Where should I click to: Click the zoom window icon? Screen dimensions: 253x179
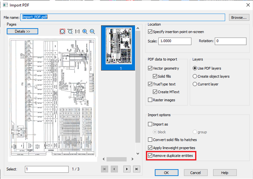pos(62,31)
